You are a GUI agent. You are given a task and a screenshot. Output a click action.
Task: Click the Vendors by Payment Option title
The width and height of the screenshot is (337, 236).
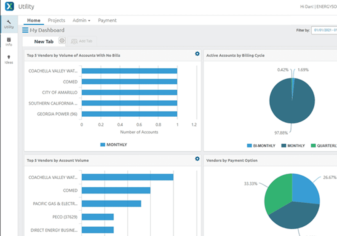click(x=232, y=160)
